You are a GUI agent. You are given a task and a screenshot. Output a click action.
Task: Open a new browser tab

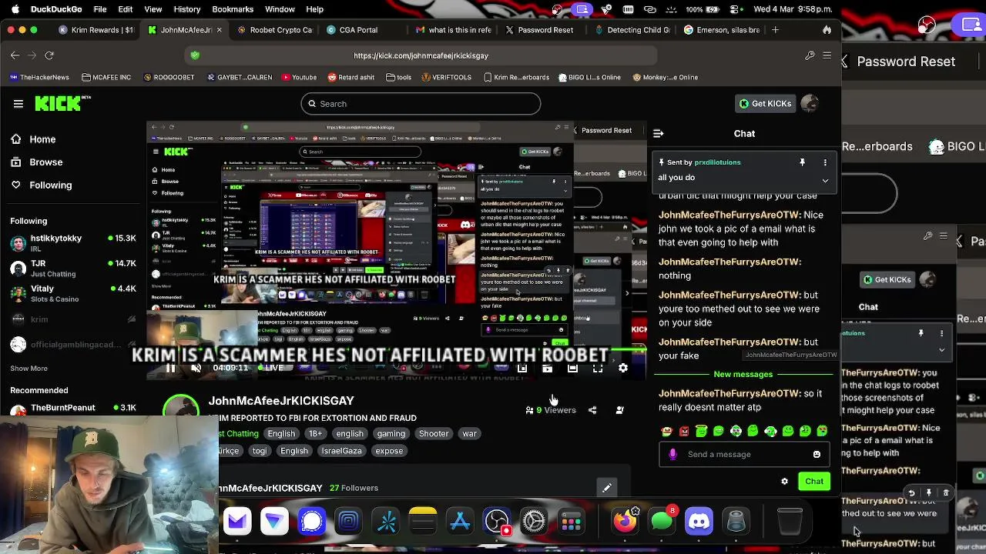(x=775, y=30)
